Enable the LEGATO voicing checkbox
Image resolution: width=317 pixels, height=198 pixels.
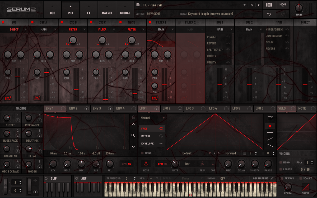(x=281, y=169)
